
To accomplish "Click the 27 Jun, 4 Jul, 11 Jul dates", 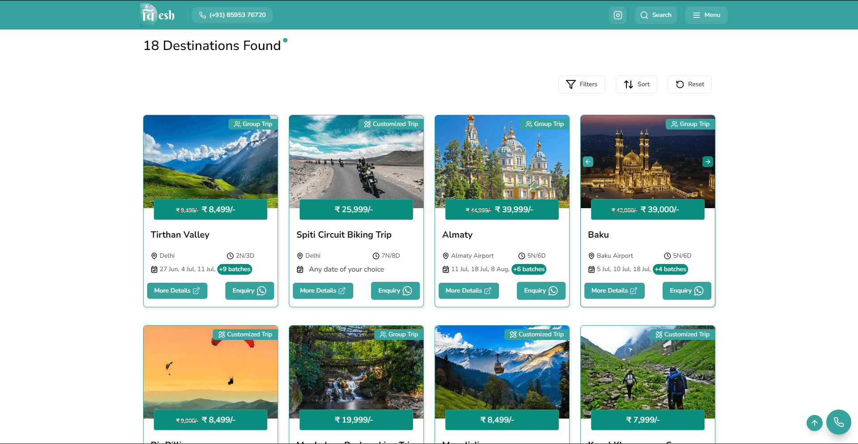I will click(187, 269).
